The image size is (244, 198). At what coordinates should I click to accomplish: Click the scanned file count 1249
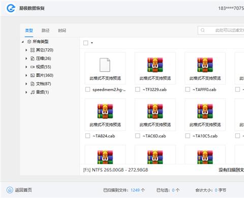pos(135,190)
